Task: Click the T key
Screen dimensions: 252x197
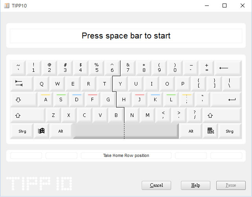Action: (104, 84)
